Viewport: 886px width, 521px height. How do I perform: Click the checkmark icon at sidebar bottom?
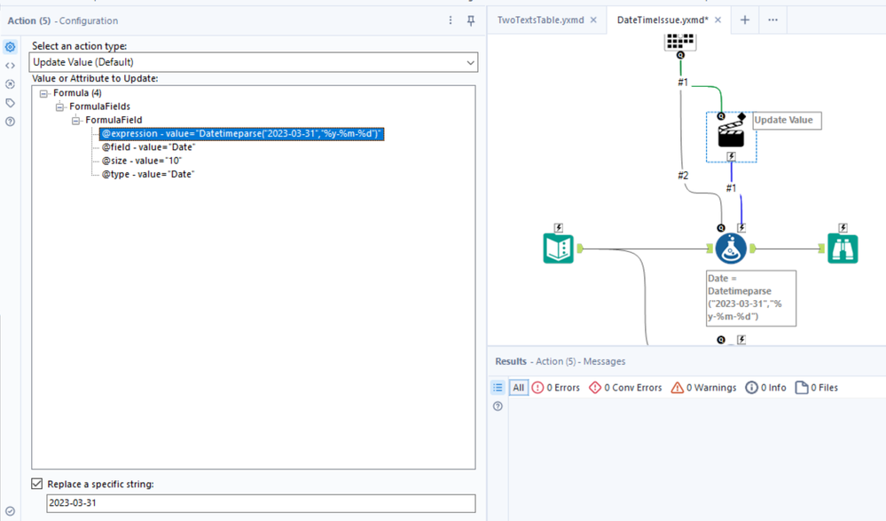(10, 511)
